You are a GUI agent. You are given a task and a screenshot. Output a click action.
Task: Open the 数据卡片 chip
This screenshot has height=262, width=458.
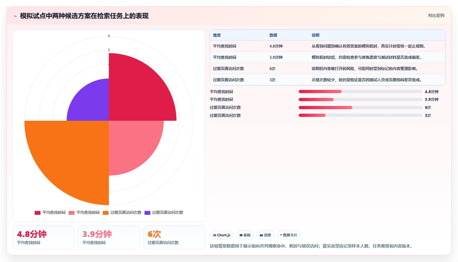point(288,235)
